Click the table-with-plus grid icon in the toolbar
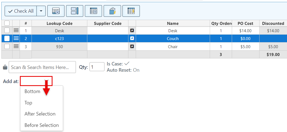 coord(93,11)
